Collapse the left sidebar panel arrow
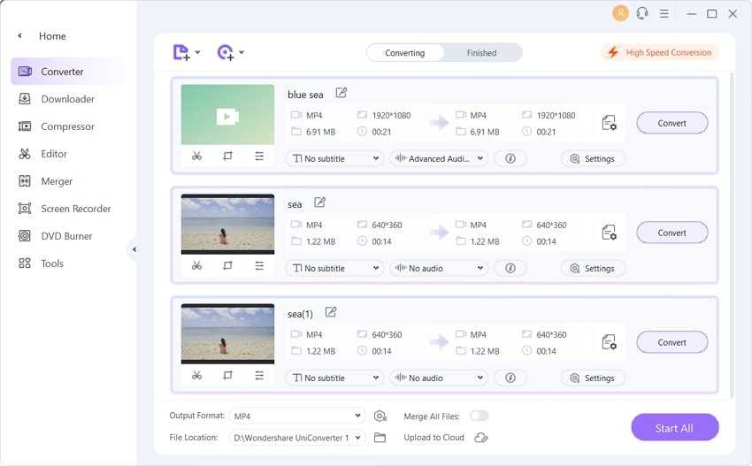Viewport: 752px width, 466px height. (x=134, y=249)
